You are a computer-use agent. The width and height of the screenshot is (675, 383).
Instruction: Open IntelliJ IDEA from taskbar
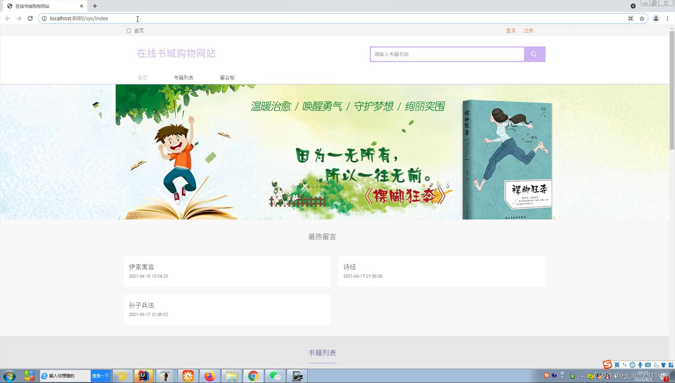click(x=143, y=376)
